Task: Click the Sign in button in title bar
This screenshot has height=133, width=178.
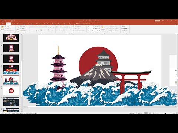Action: (x=157, y=21)
